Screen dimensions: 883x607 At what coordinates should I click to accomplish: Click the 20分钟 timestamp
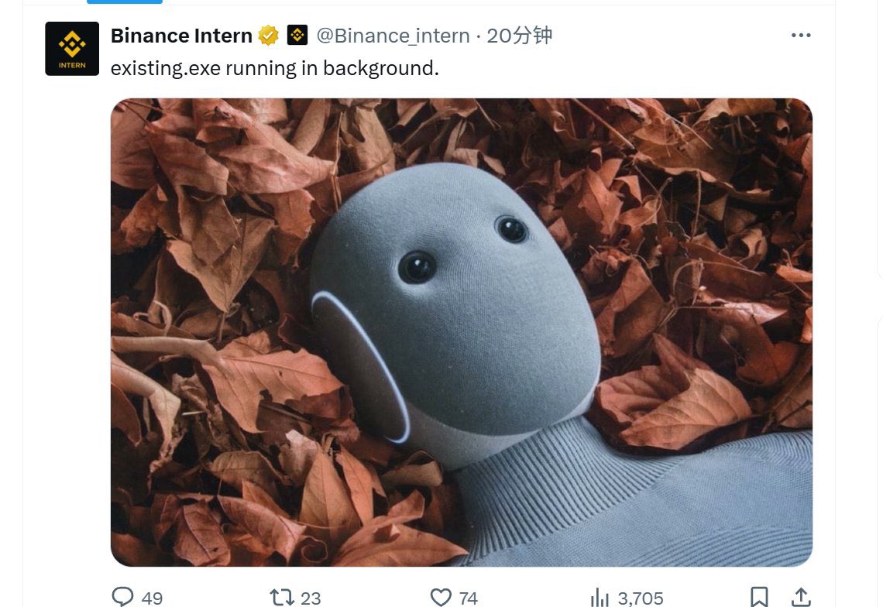tap(519, 36)
